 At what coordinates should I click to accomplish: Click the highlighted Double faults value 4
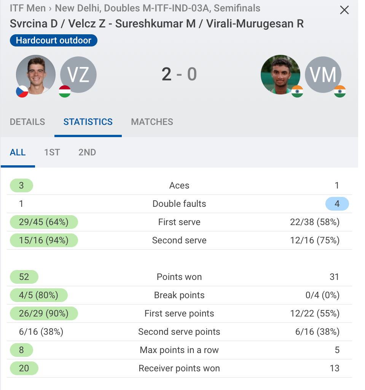pyautogui.click(x=337, y=204)
